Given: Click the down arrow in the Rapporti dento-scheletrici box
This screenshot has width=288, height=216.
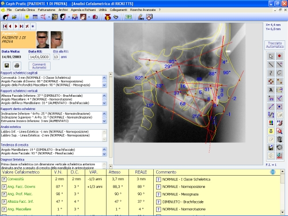Looking at the screenshot, I should 104,121.
